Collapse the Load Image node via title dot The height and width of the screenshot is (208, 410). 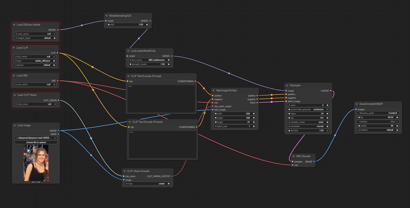pos(15,125)
